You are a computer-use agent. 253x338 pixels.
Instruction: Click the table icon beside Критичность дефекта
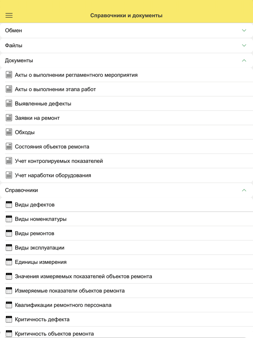(9, 319)
